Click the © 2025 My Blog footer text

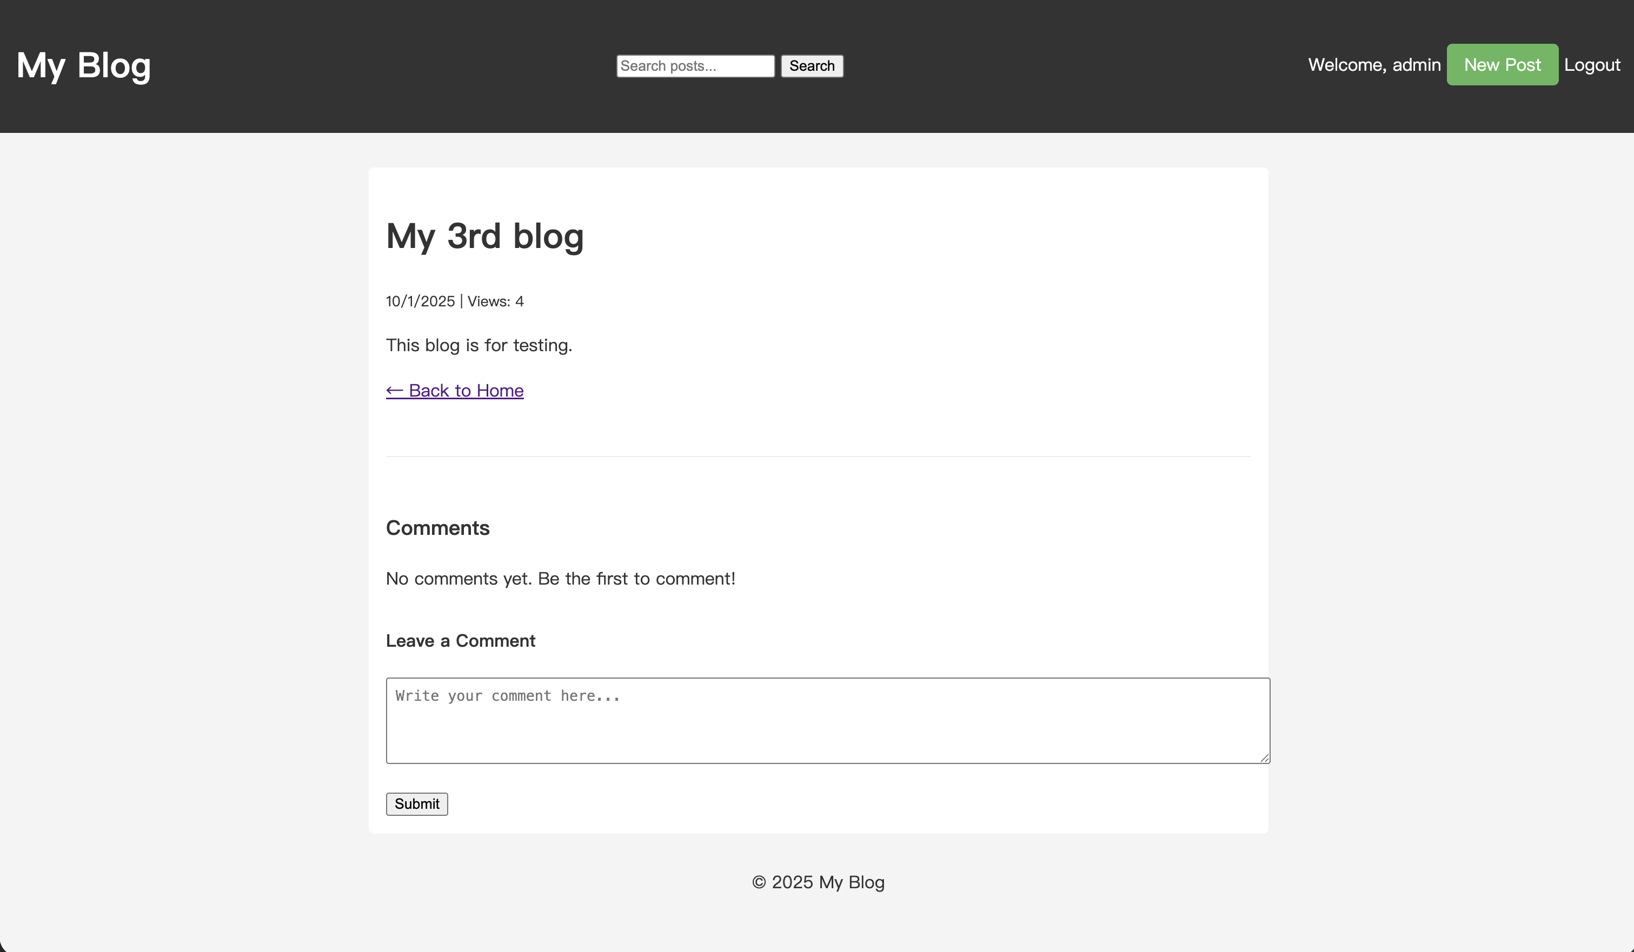tap(818, 883)
